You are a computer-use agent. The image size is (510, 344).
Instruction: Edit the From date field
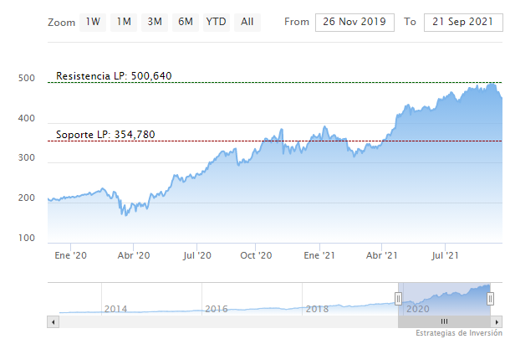tap(354, 22)
